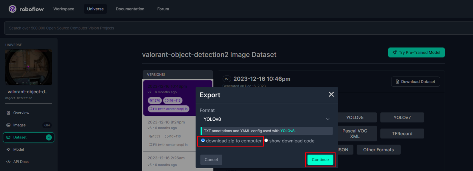
Task: Select download zip to computer option
Action: (203, 141)
